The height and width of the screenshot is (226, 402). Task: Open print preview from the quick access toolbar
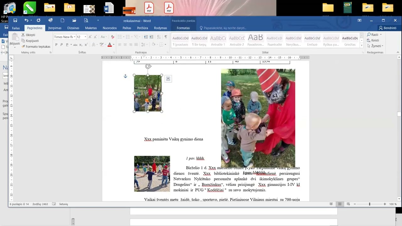point(86,20)
